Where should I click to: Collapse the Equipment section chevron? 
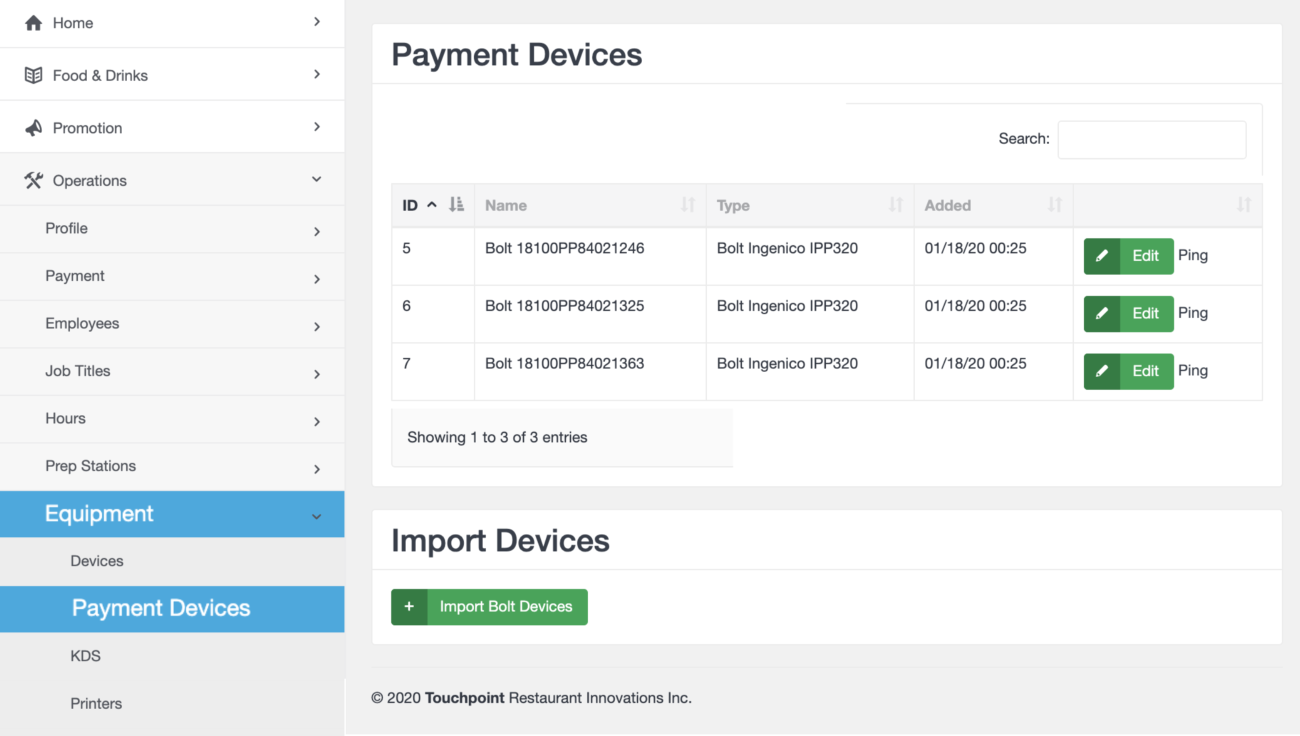(316, 516)
